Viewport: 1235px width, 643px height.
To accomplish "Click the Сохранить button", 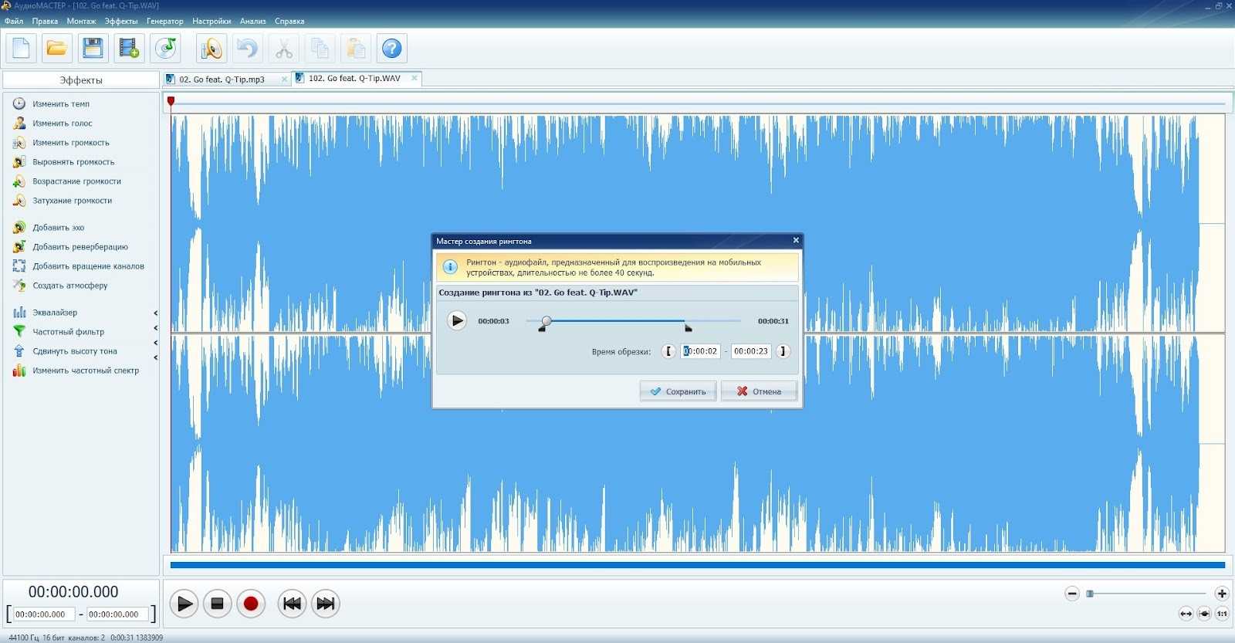I will 678,391.
